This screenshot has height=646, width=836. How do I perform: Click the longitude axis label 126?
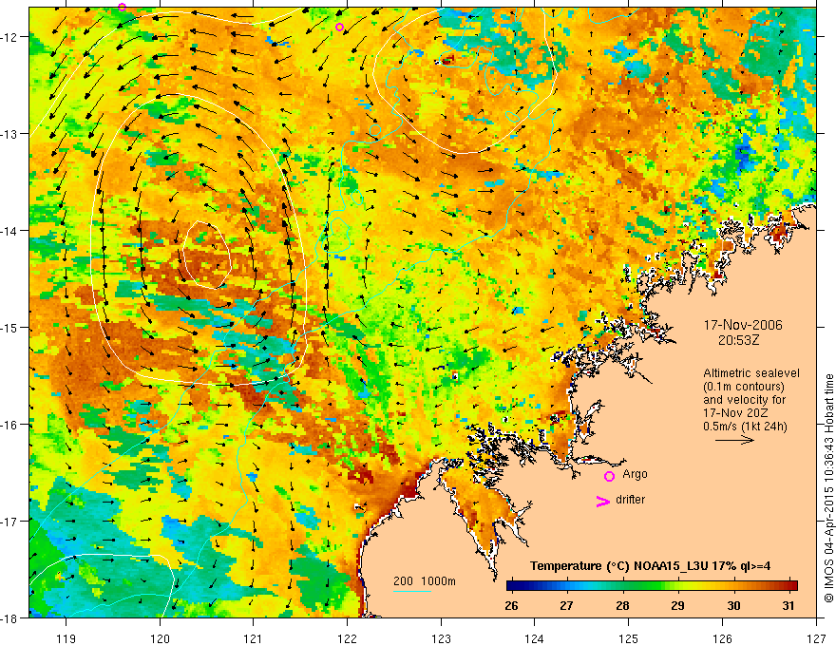pos(722,638)
